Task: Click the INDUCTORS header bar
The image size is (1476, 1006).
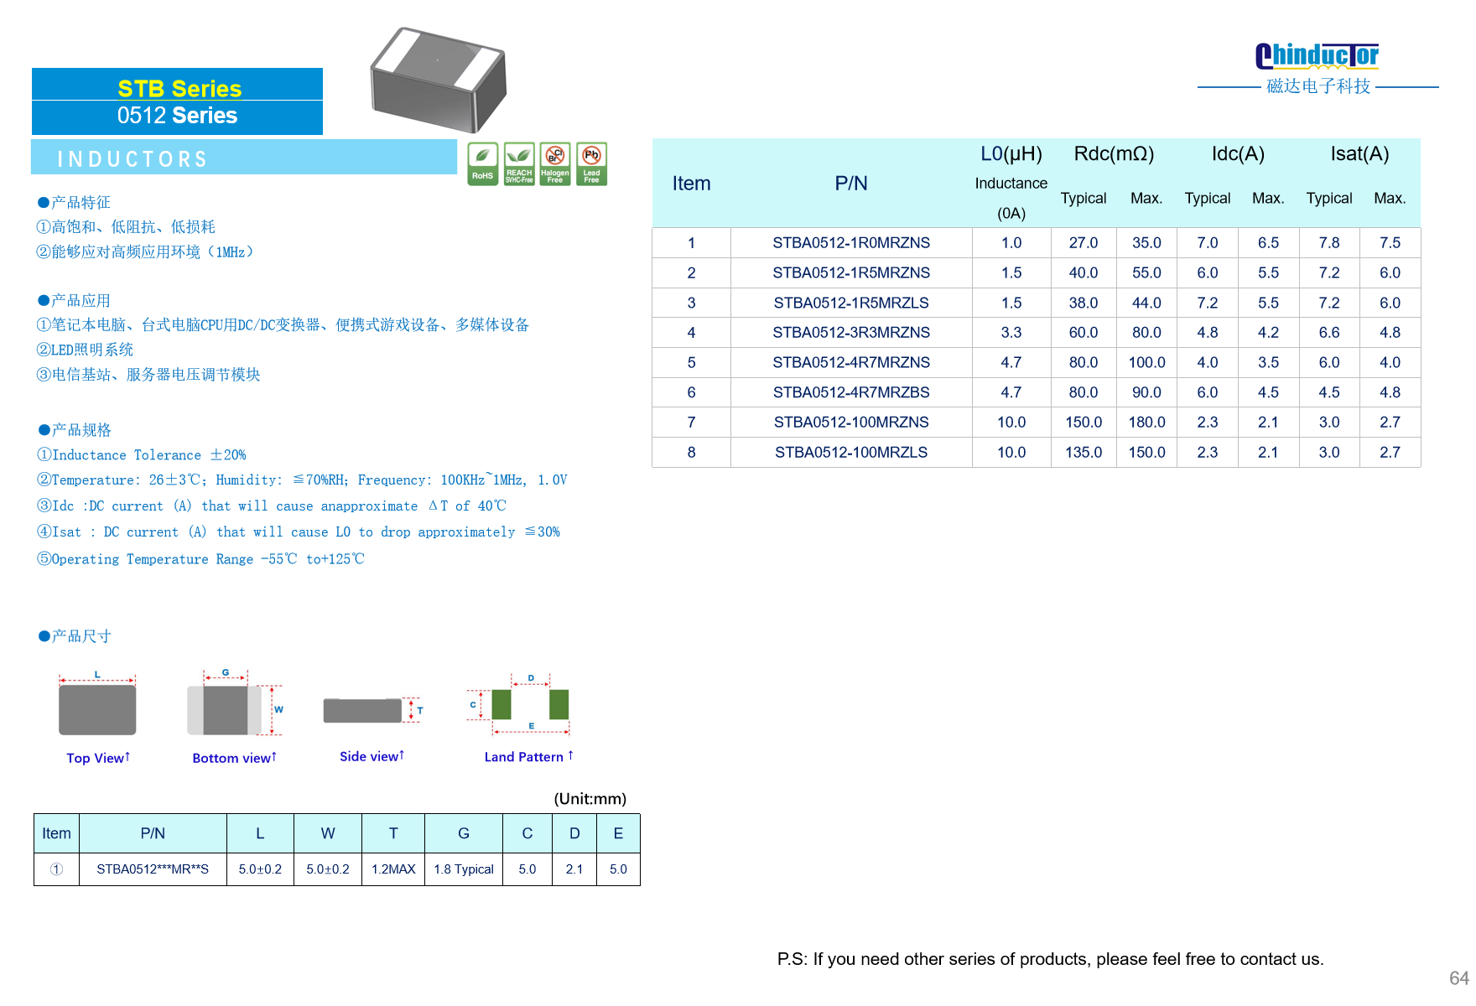Action: (243, 158)
